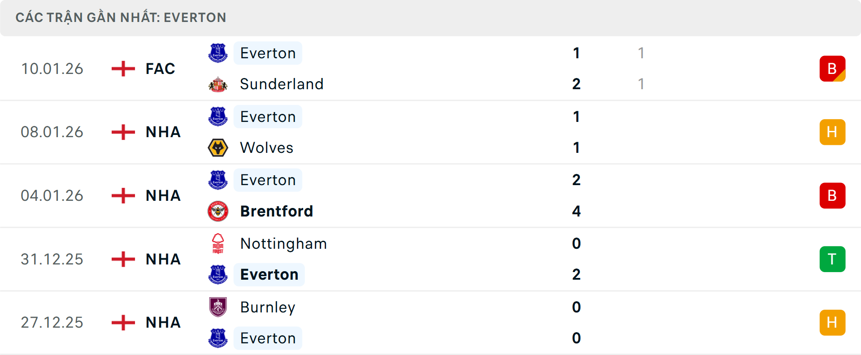Select the score 2 for Nottingham vs Everton
This screenshot has height=355, width=861.
[x=577, y=274]
